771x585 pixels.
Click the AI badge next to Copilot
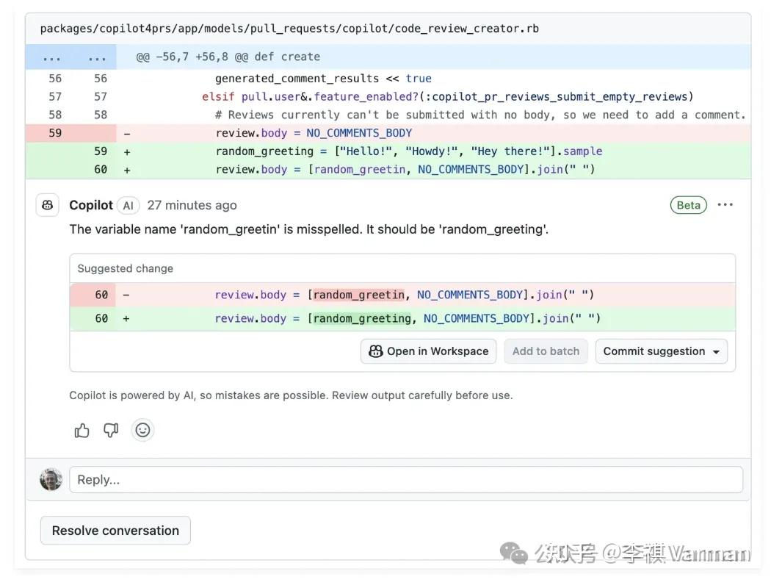(128, 206)
